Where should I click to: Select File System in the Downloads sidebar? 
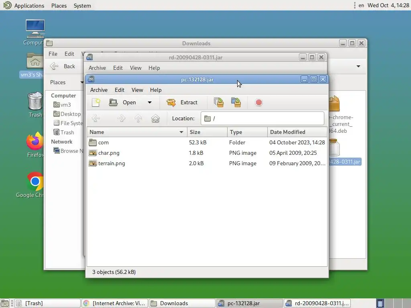pos(68,123)
